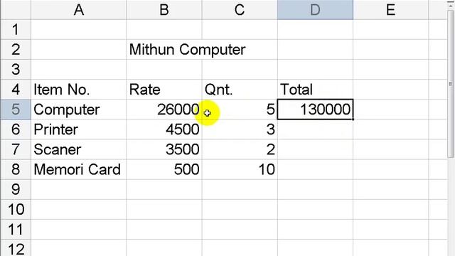Click the 'Rate' header cell
Screen dimensions: 455x256
click(164, 90)
